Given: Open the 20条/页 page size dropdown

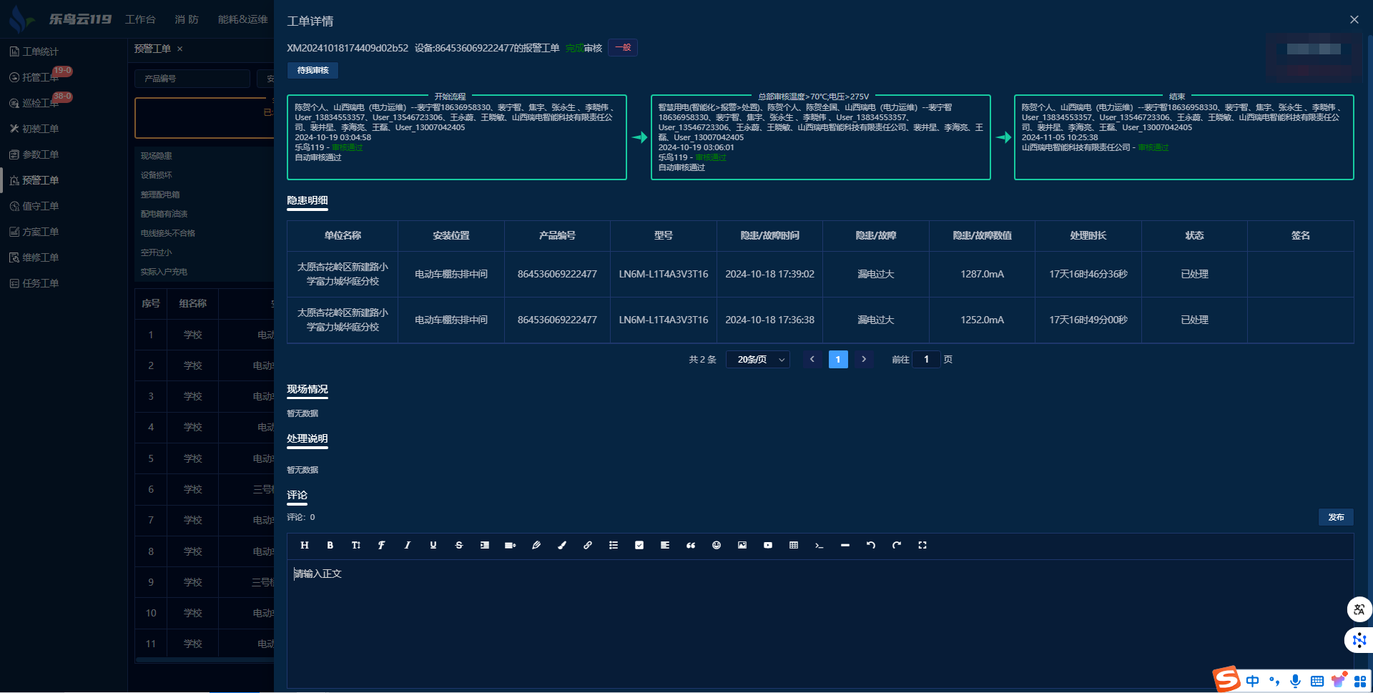Looking at the screenshot, I should 757,360.
